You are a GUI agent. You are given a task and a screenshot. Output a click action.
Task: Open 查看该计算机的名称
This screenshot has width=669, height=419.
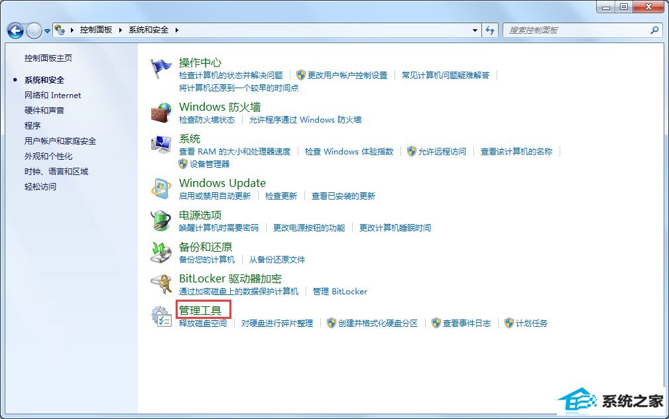pyautogui.click(x=517, y=151)
